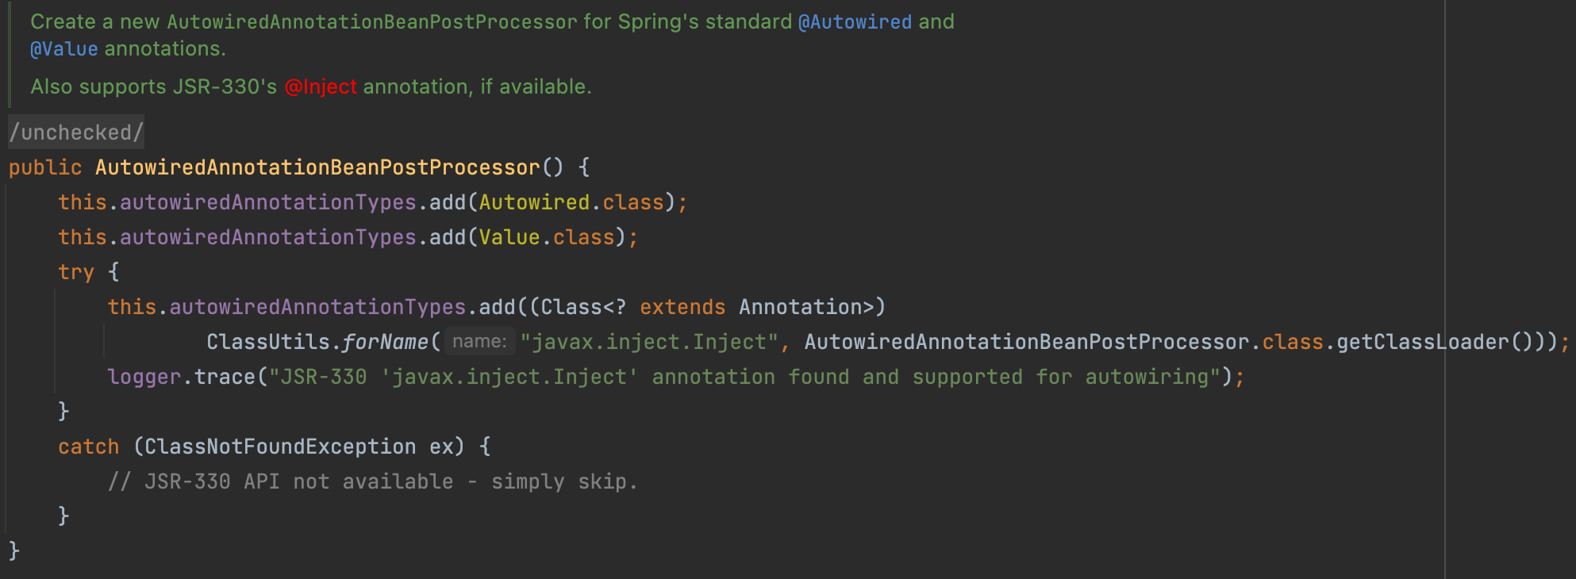The image size is (1576, 579).
Task: Click the '// JSR-330 API not available' comment
Action: pyautogui.click(x=373, y=481)
